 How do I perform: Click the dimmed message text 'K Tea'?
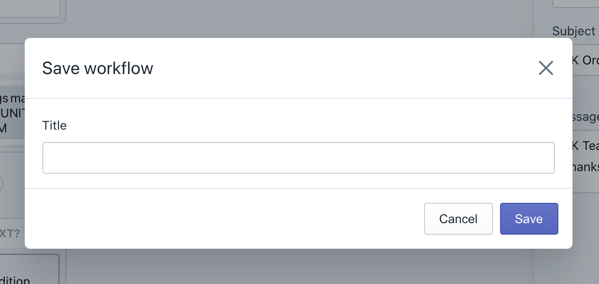pyautogui.click(x=586, y=146)
